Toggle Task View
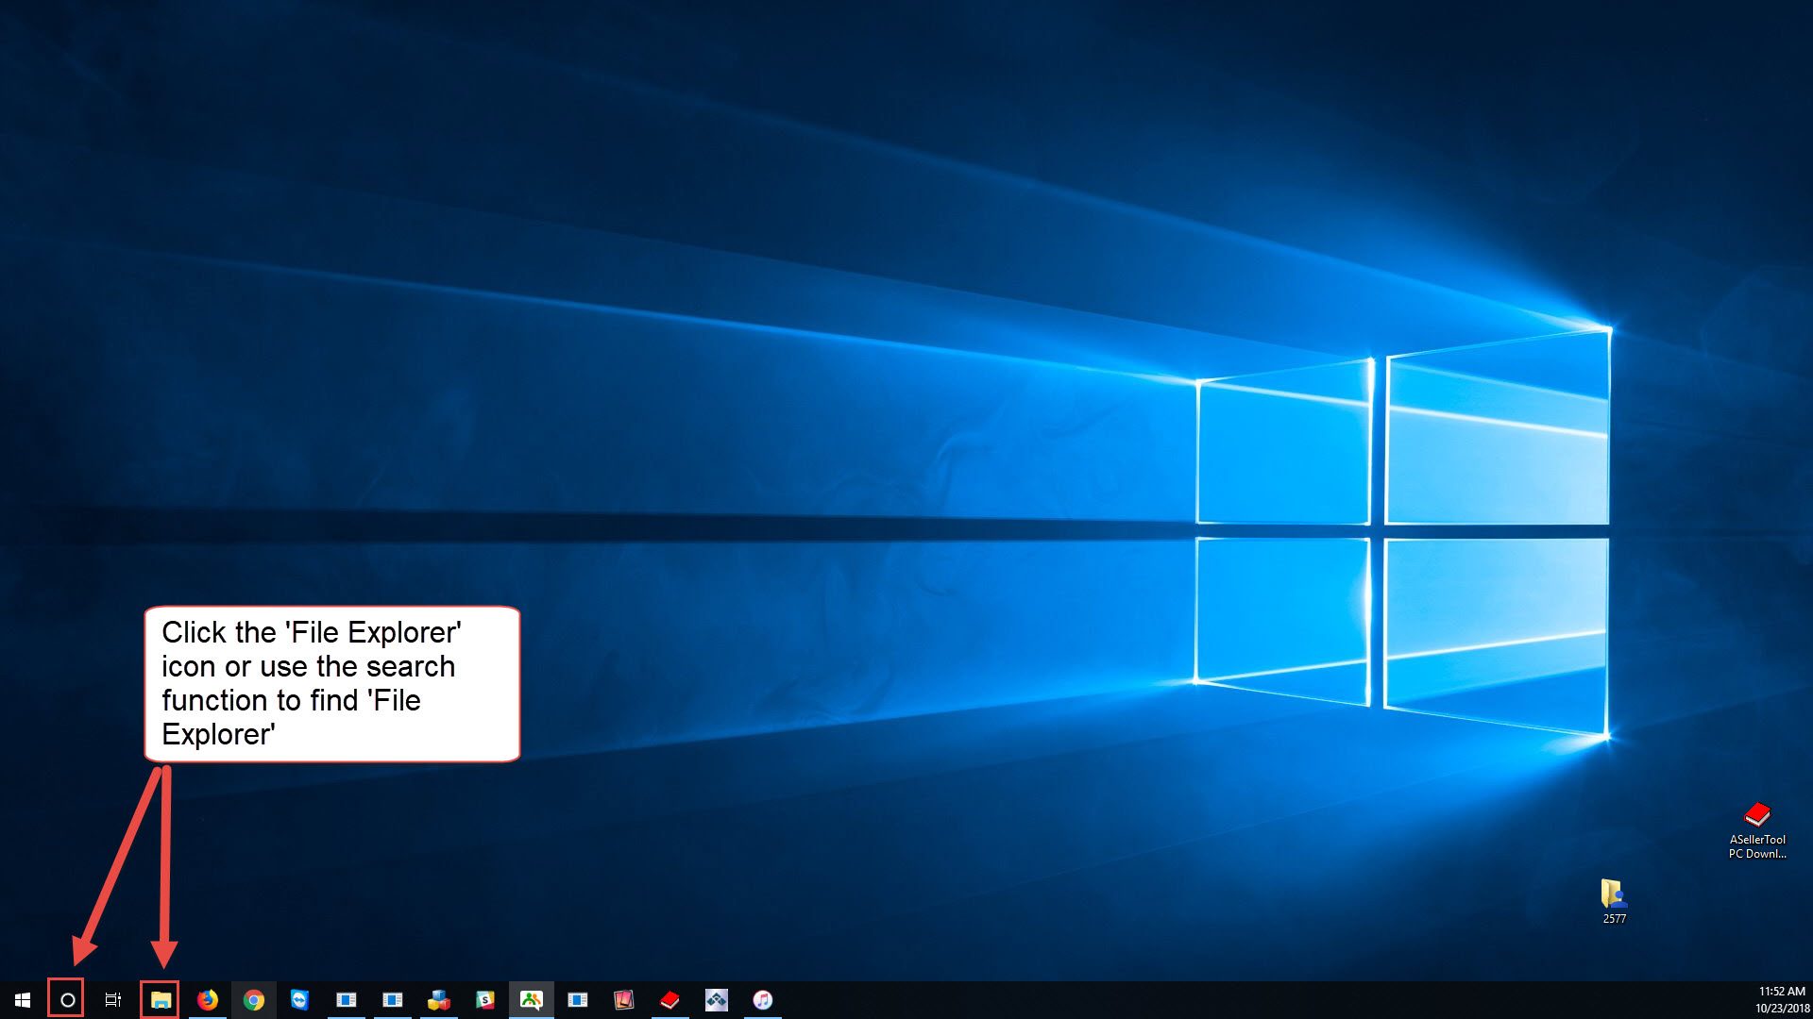This screenshot has width=1813, height=1019. [x=112, y=999]
